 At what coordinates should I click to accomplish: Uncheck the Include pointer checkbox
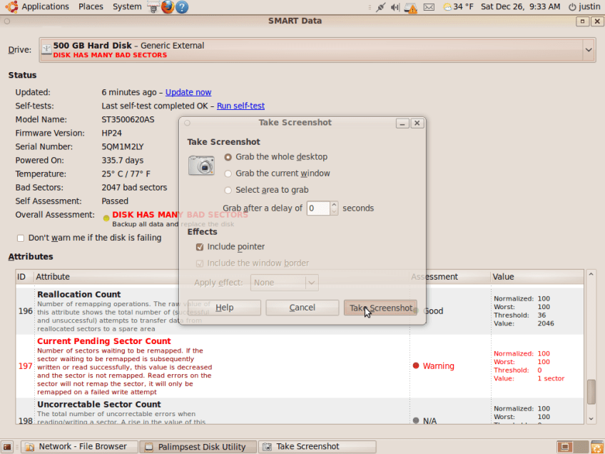click(x=200, y=247)
